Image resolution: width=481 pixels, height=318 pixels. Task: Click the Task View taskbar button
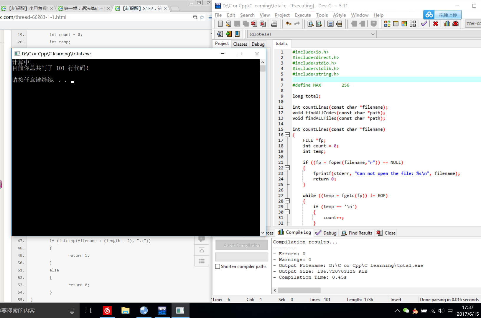point(88,311)
